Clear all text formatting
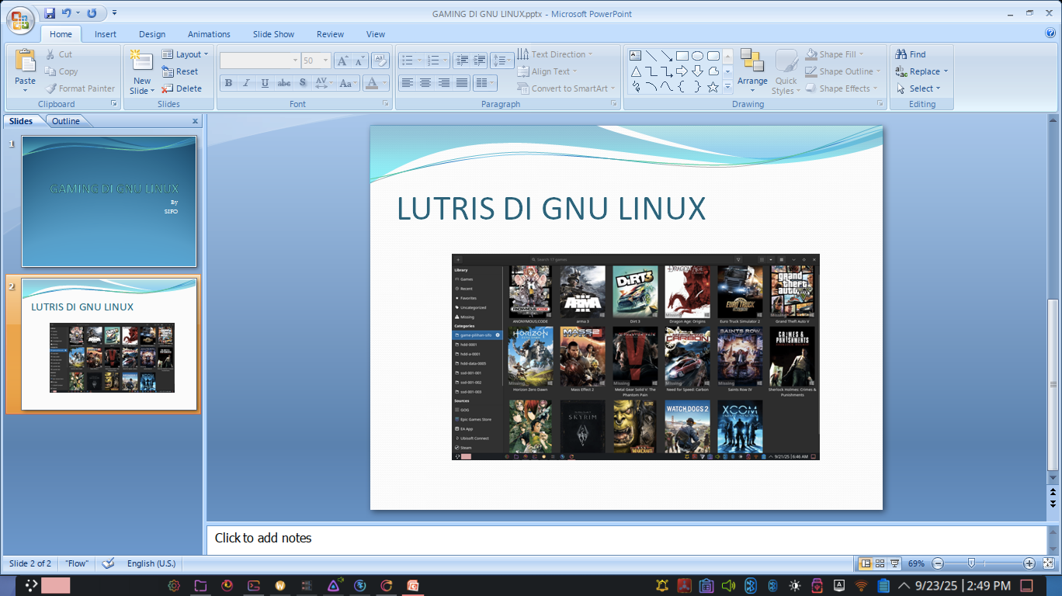Image resolution: width=1062 pixels, height=596 pixels. coord(380,61)
